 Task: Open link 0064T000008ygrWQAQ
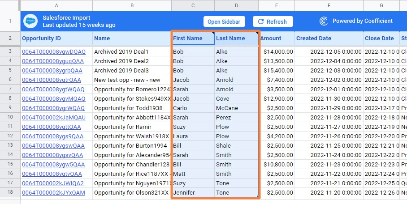pyautogui.click(x=53, y=108)
